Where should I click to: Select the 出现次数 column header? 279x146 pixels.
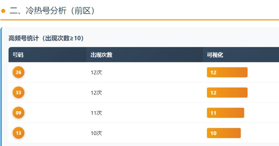pyautogui.click(x=101, y=55)
